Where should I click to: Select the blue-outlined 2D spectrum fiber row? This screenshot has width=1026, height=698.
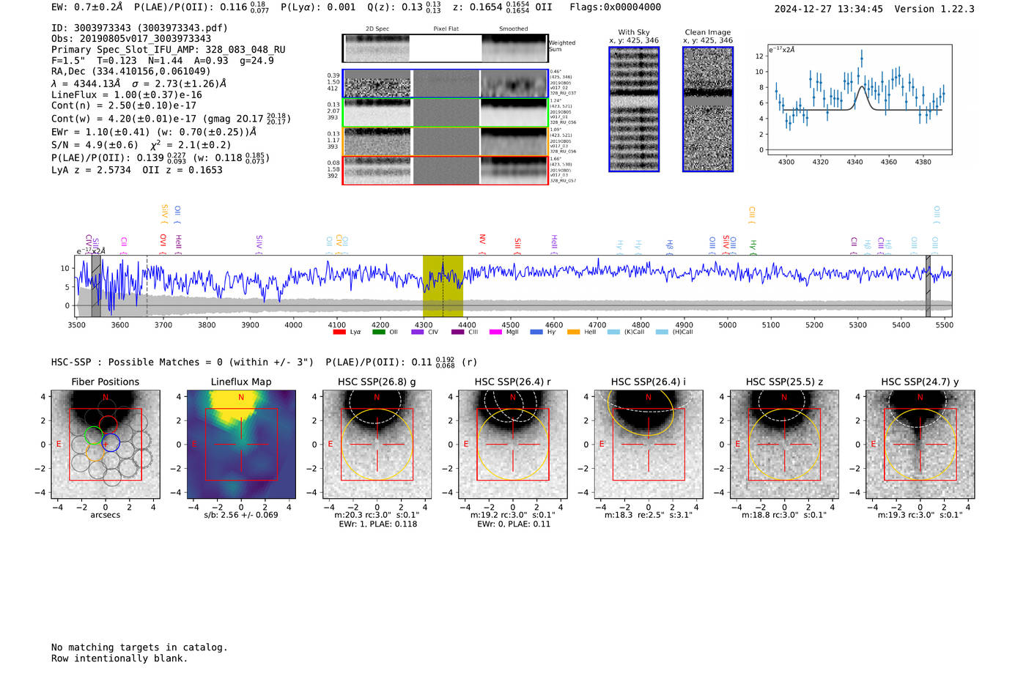(x=446, y=83)
